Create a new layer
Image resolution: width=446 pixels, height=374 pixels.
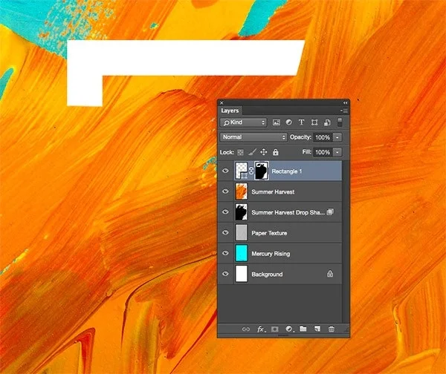(317, 329)
